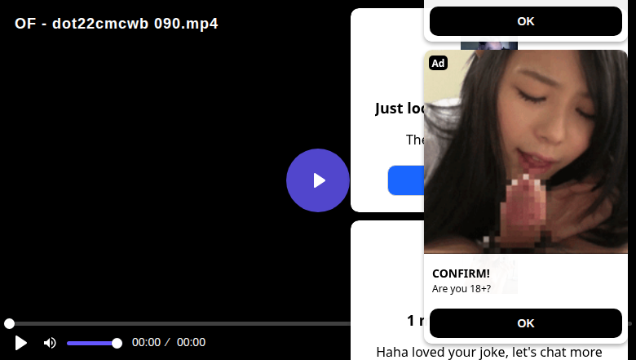This screenshot has height=360, width=636.
Task: Click the "Are you 18+?" prompt text
Action: [462, 288]
